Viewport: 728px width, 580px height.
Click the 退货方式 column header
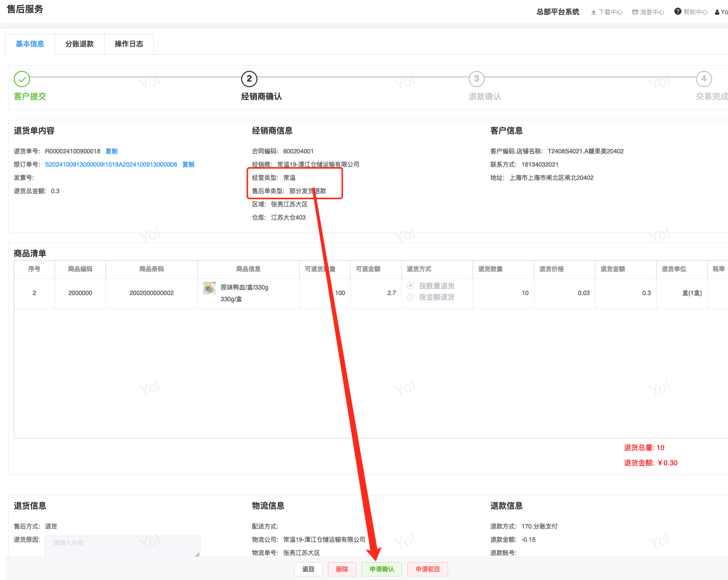pos(437,269)
